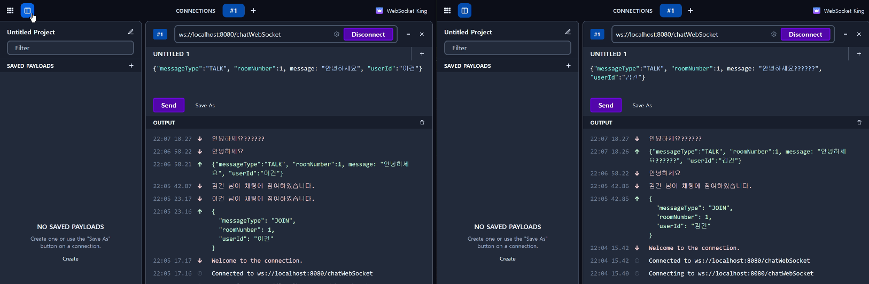Click the Create link in right window
869x284 pixels.
tap(508, 259)
